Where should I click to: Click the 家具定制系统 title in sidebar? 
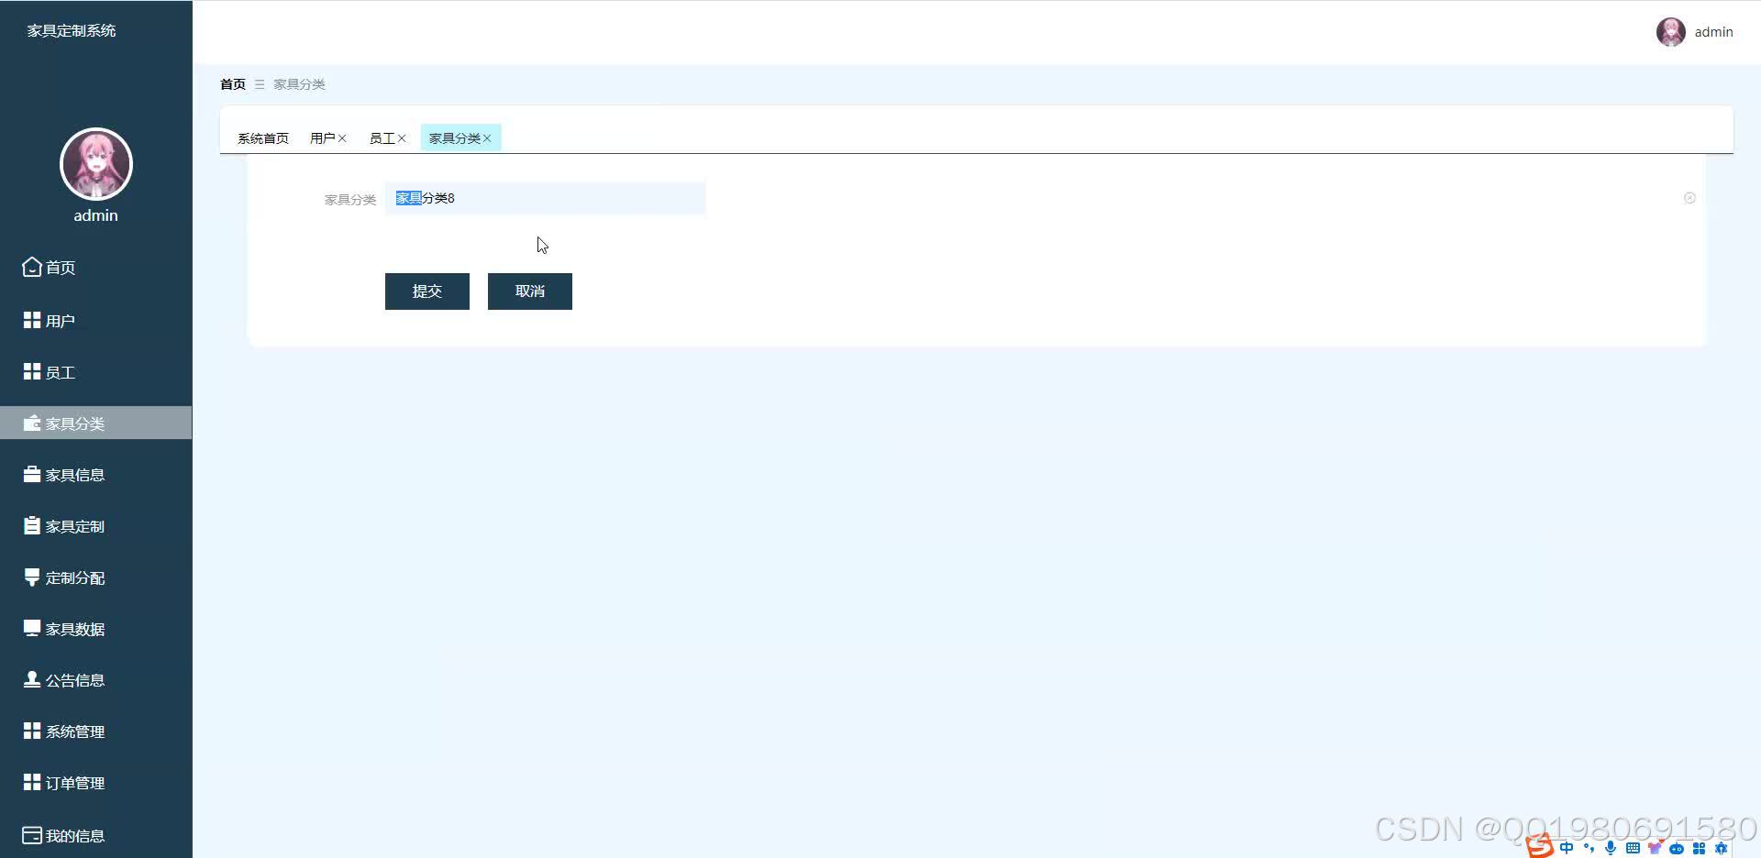pyautogui.click(x=72, y=30)
